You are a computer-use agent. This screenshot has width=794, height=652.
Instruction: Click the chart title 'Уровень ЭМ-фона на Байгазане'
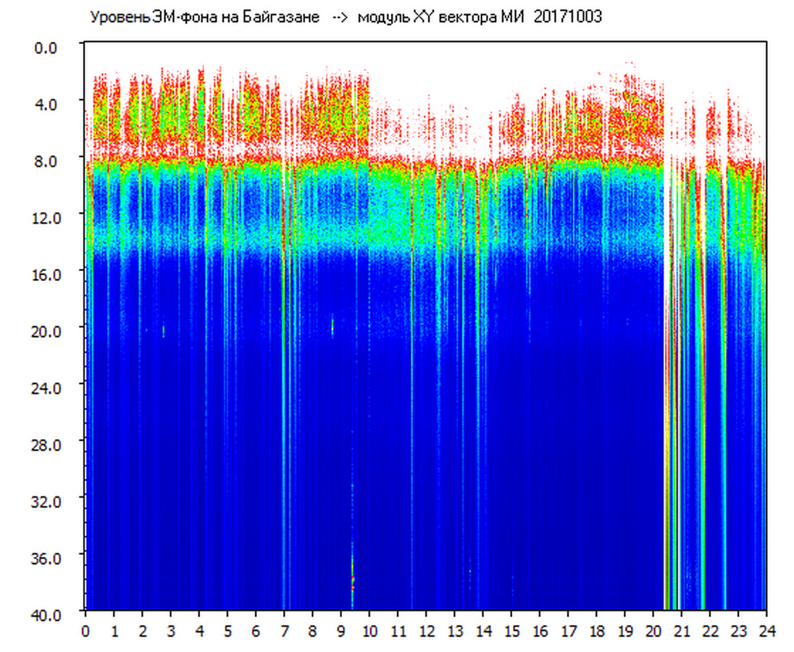(x=204, y=17)
